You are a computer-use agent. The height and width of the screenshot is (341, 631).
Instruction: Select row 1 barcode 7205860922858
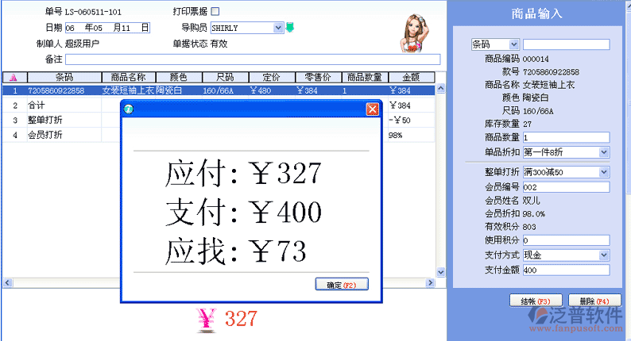tap(56, 90)
